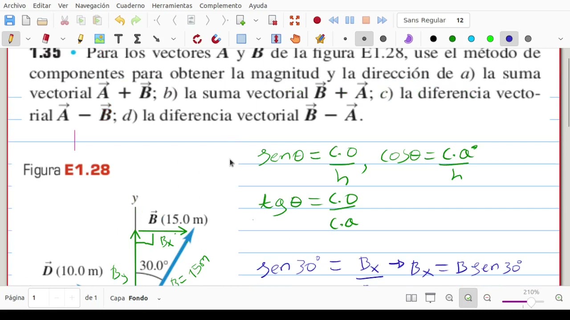Toggle rotation snapping
The width and height of the screenshot is (570, 320).
[197, 39]
